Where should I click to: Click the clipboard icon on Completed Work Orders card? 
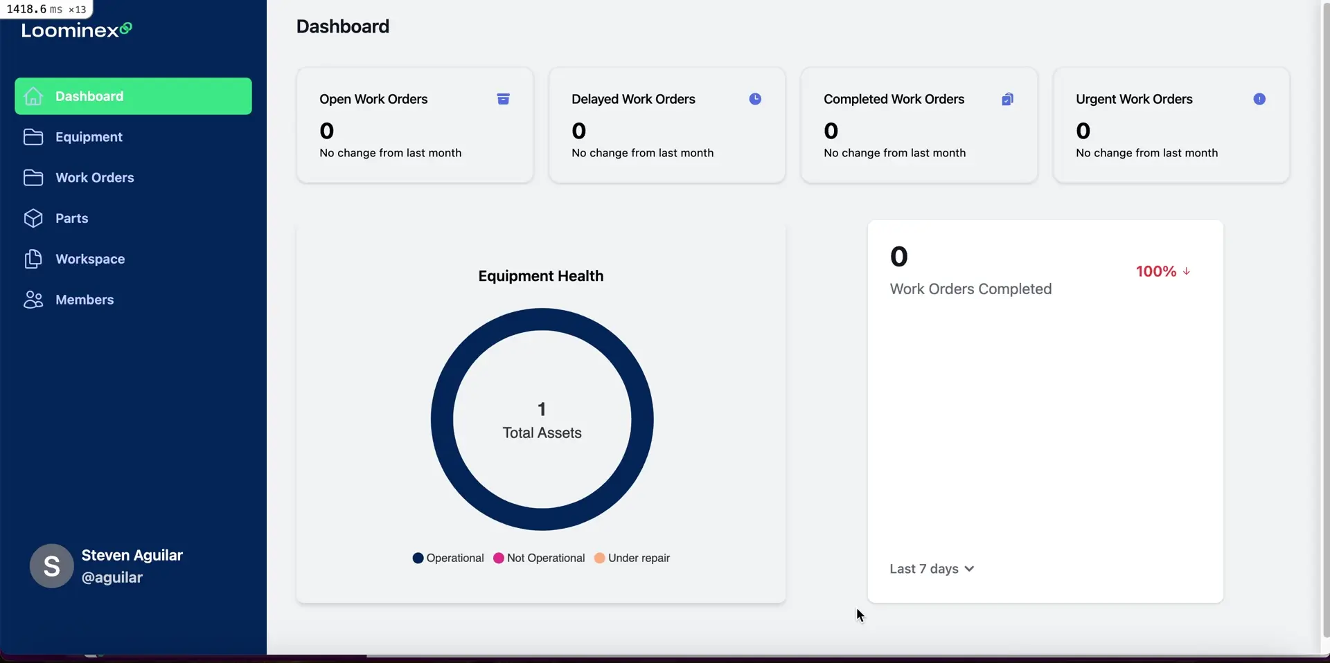click(x=1007, y=98)
